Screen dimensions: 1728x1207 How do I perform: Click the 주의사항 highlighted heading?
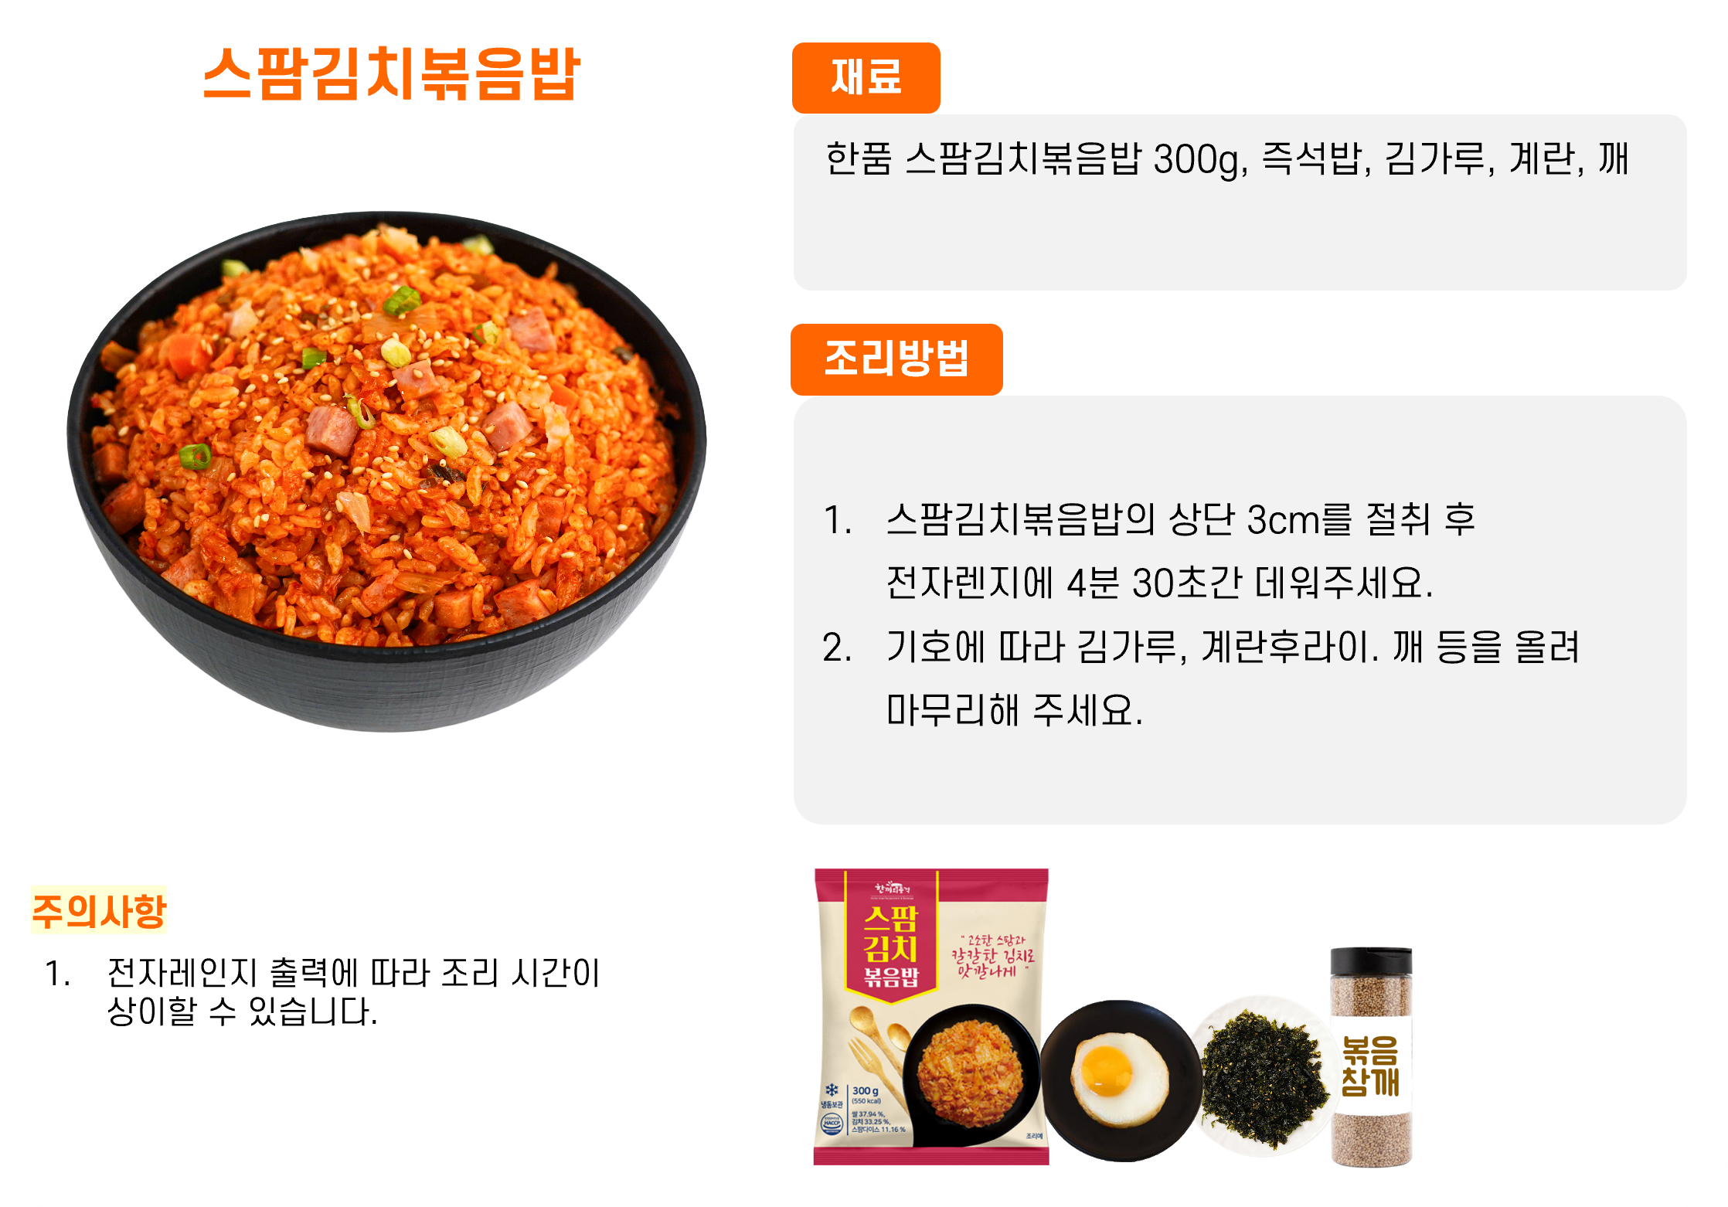99,910
